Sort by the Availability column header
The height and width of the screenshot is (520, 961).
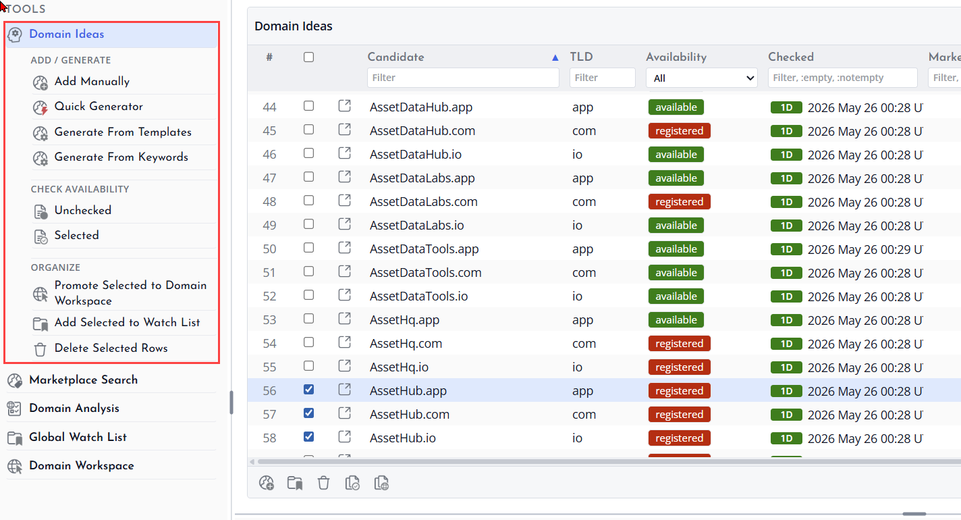point(676,57)
